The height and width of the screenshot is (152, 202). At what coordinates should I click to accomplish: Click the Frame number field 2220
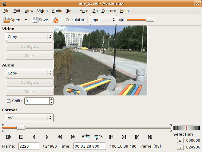click(29, 146)
